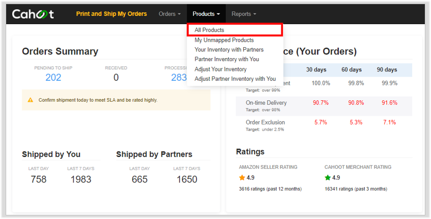The height and width of the screenshot is (219, 431).
Task: Click the green Cahoot Merchant Rating star
Action: coord(328,178)
